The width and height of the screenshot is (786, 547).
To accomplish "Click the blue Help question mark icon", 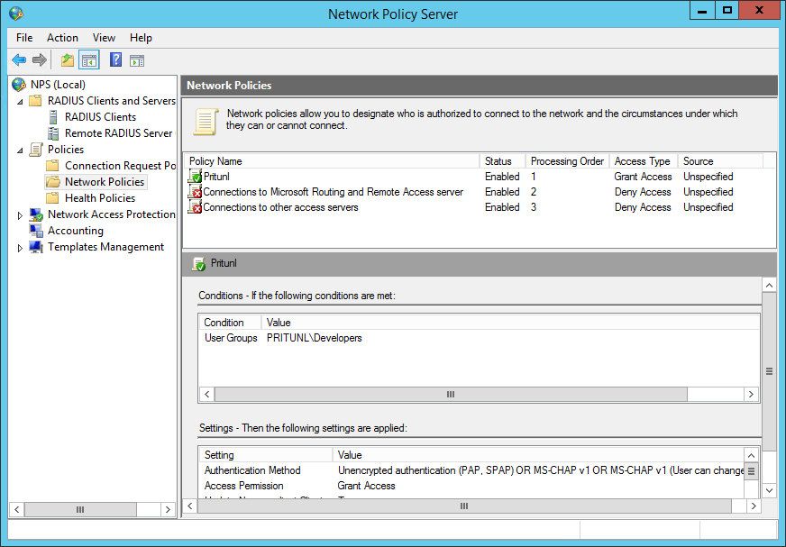I will (115, 60).
